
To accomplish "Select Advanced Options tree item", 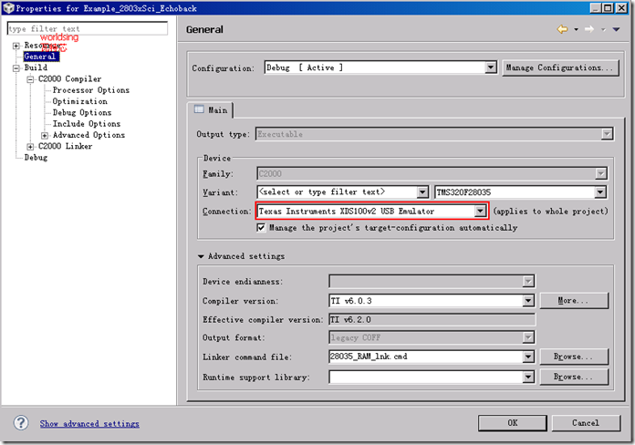I will (88, 135).
